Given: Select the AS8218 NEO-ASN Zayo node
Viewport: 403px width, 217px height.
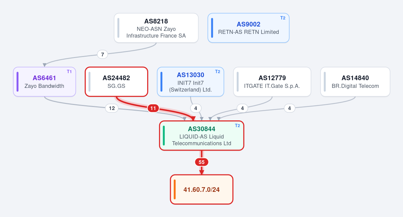Looking at the screenshot, I should 156,28.
